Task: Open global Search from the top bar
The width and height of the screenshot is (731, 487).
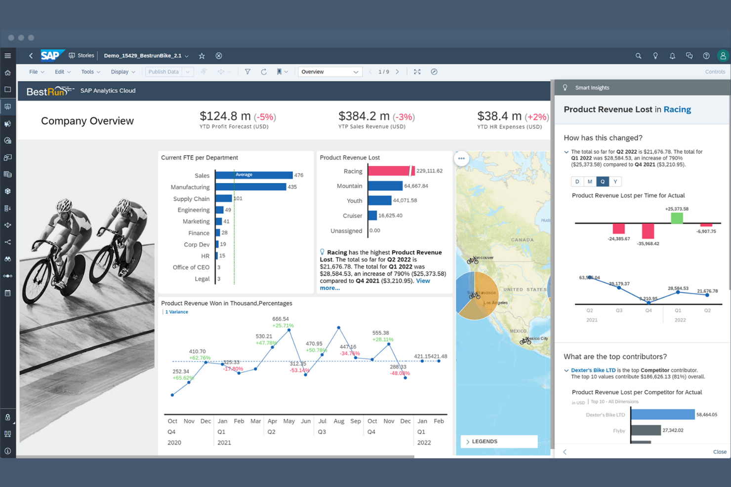Action: [638, 56]
